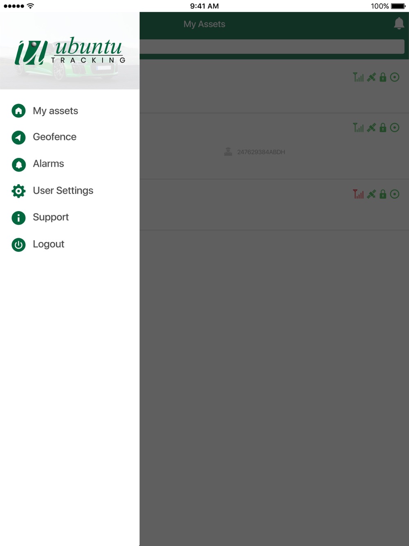Tap the Logout text
This screenshot has width=409, height=546.
[48, 244]
